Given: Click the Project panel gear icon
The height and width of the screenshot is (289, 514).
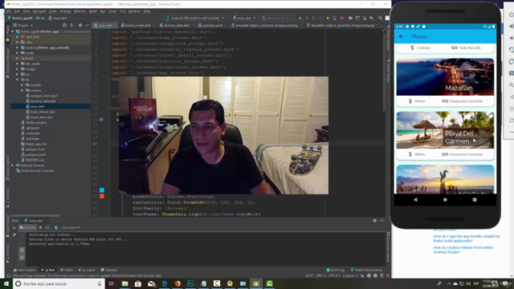Looking at the screenshot, I should tap(80, 25).
